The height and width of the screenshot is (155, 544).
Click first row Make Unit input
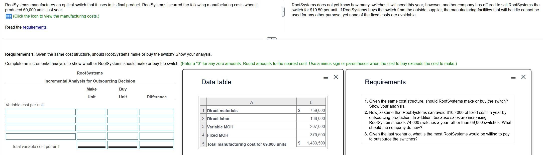pos(91,112)
